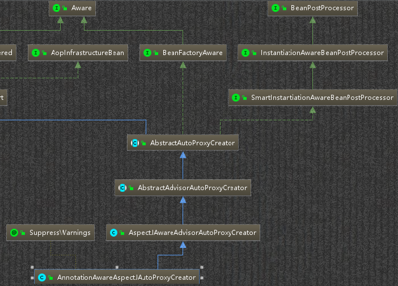Click the class icon on AnnotationAwareAspectJAutoProxyCreator
This screenshot has width=398, height=286.
42,277
